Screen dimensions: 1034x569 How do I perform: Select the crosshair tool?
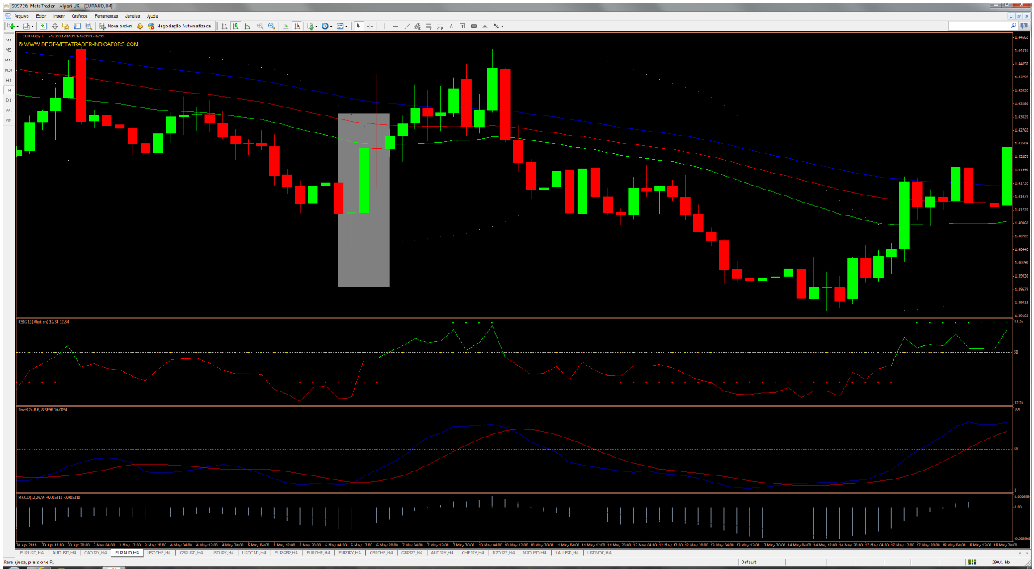370,26
